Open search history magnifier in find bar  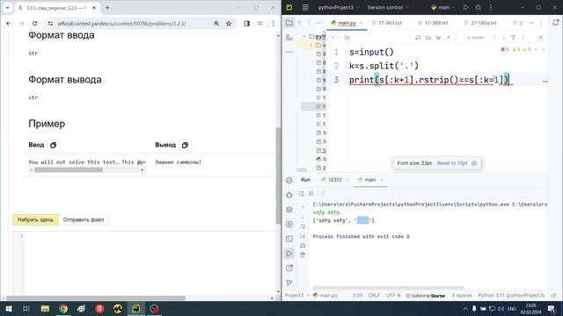[347, 37]
